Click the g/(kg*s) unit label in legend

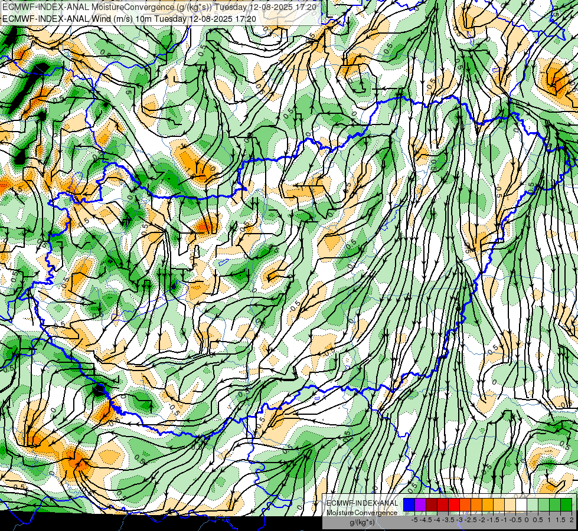click(x=362, y=522)
